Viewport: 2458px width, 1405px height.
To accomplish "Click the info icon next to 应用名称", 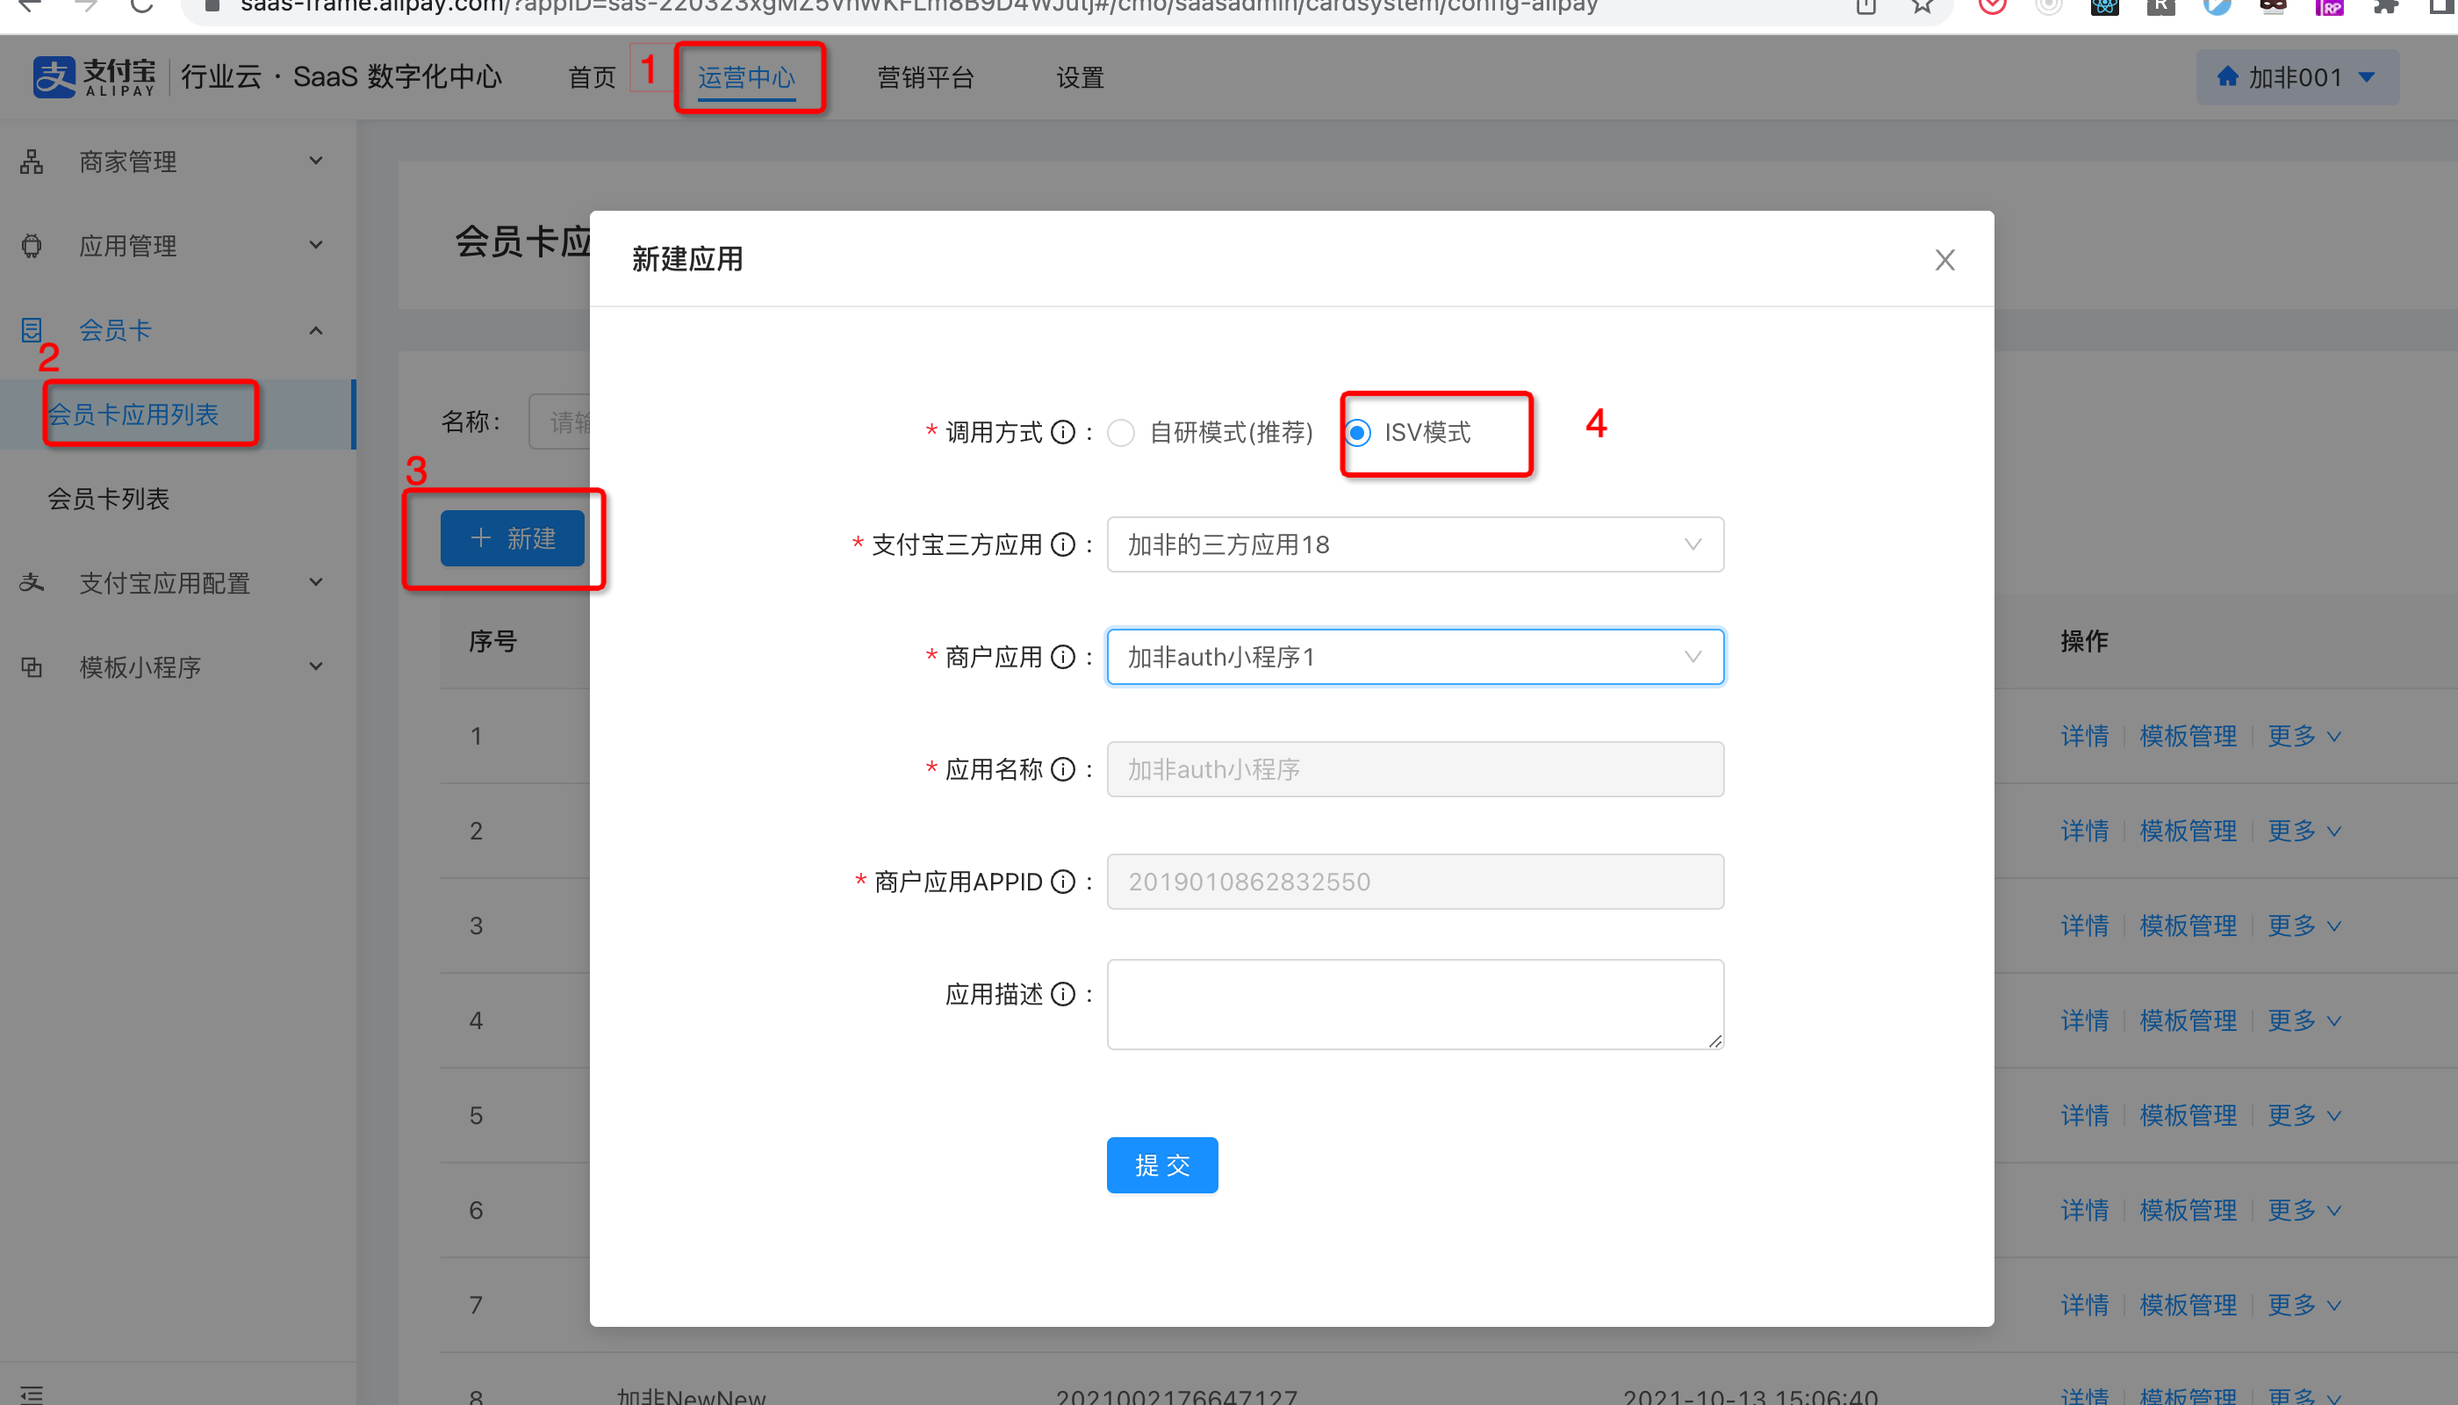I will [x=1062, y=769].
